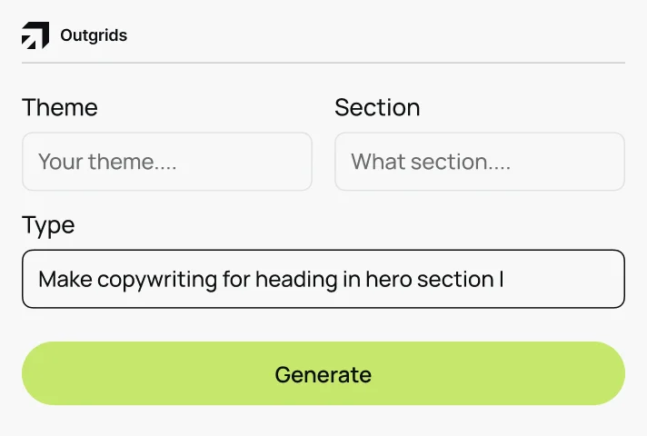
Task: Click the Outgrids brand name text
Action: pos(94,36)
